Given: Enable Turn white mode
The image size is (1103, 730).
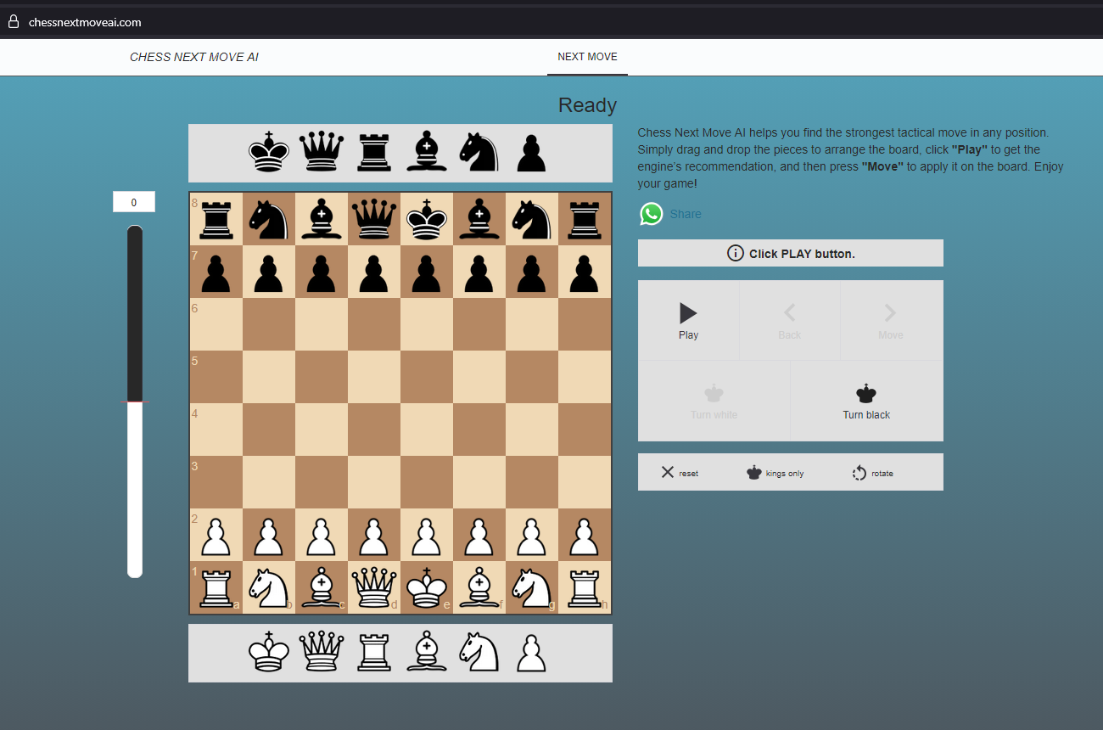Looking at the screenshot, I should 714,399.
